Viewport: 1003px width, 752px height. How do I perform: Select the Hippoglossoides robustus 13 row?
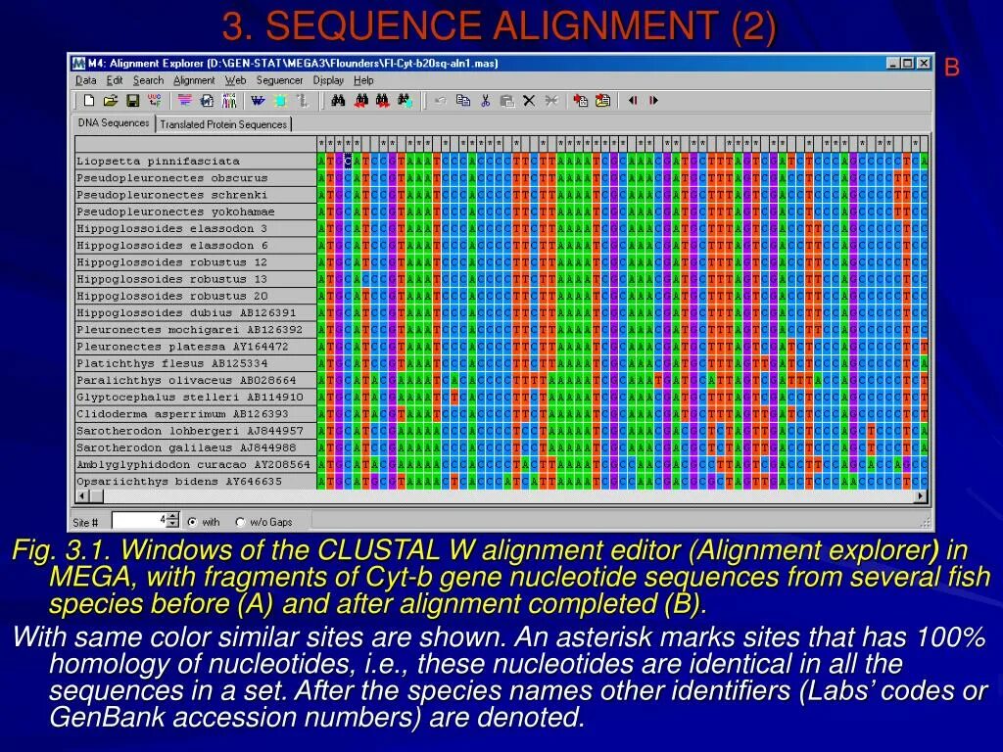click(196, 279)
